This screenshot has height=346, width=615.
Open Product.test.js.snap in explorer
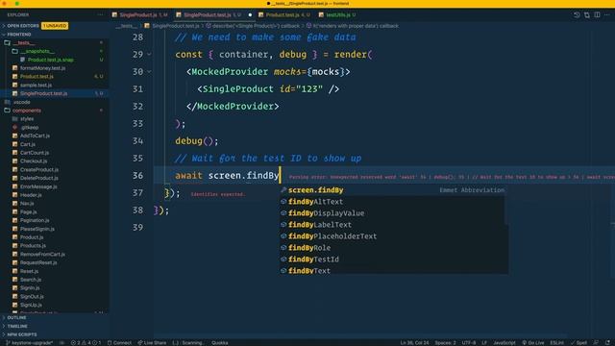pos(51,60)
